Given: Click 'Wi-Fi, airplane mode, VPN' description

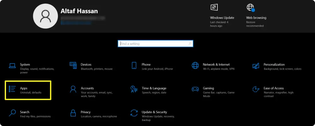Looking at the screenshot, I should click(x=219, y=69).
